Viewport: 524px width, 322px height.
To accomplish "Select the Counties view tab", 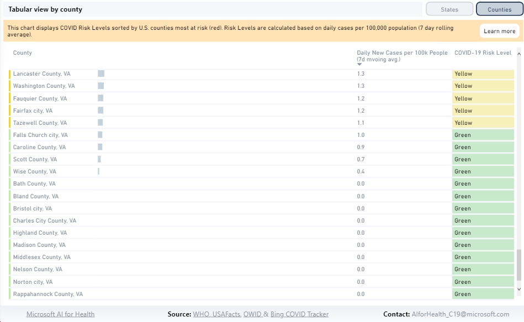I will (499, 9).
